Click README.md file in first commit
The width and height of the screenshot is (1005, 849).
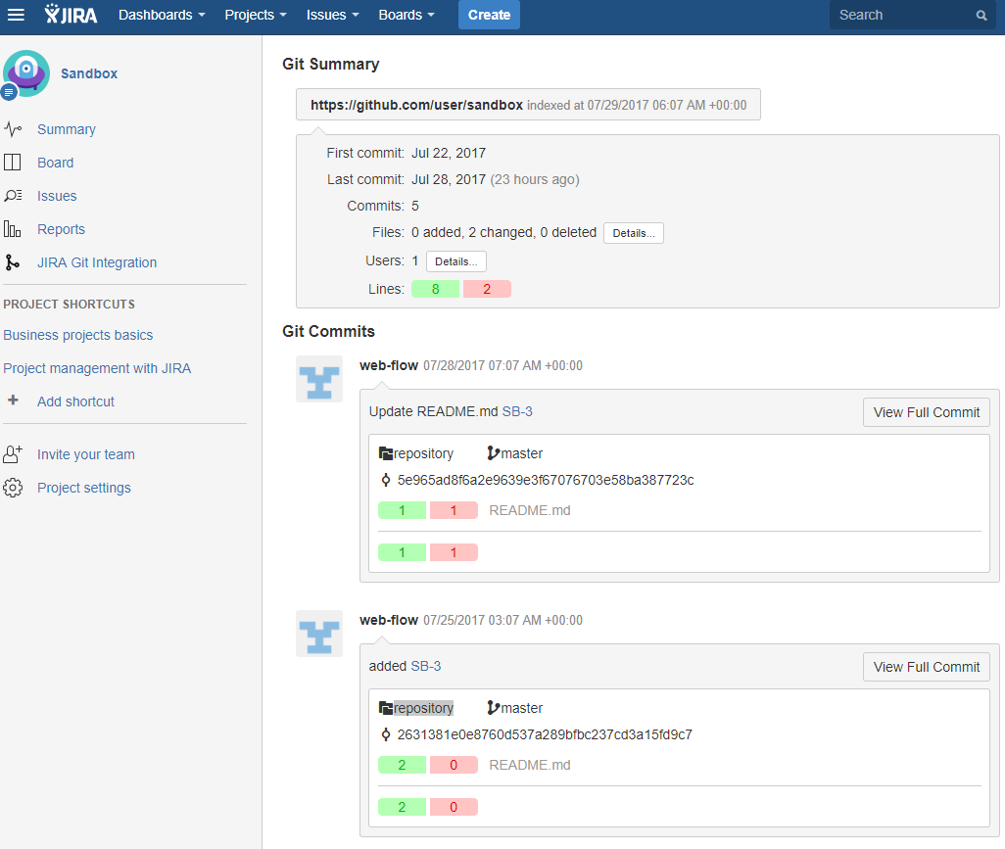(529, 511)
